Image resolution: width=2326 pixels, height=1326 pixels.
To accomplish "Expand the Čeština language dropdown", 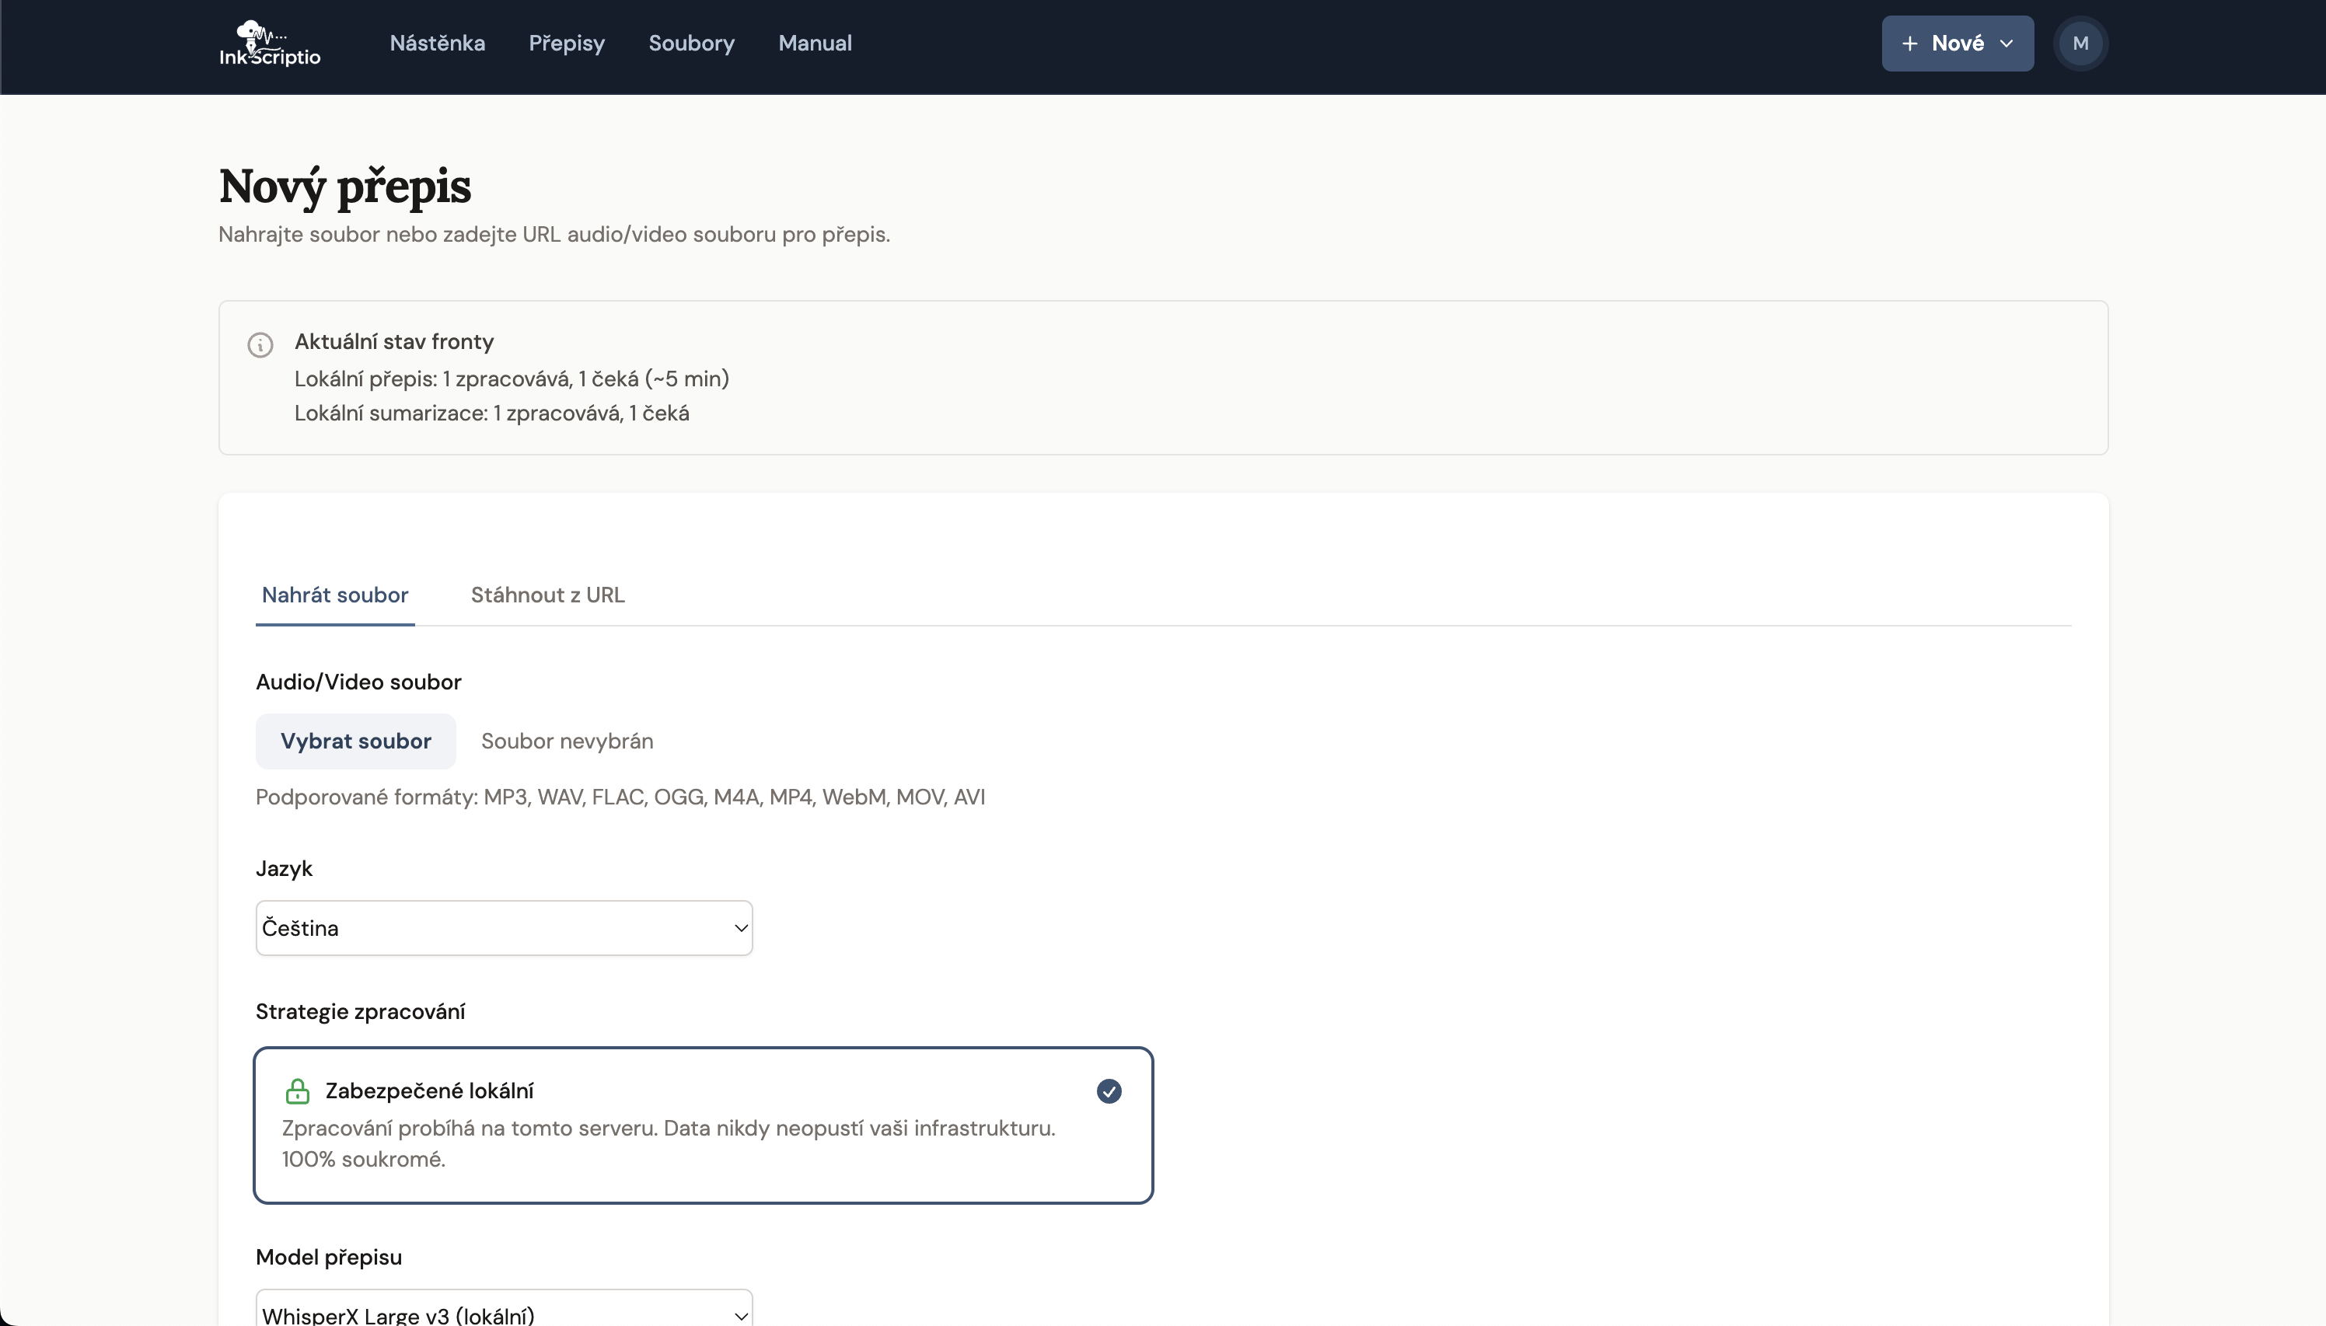I will click(x=504, y=928).
